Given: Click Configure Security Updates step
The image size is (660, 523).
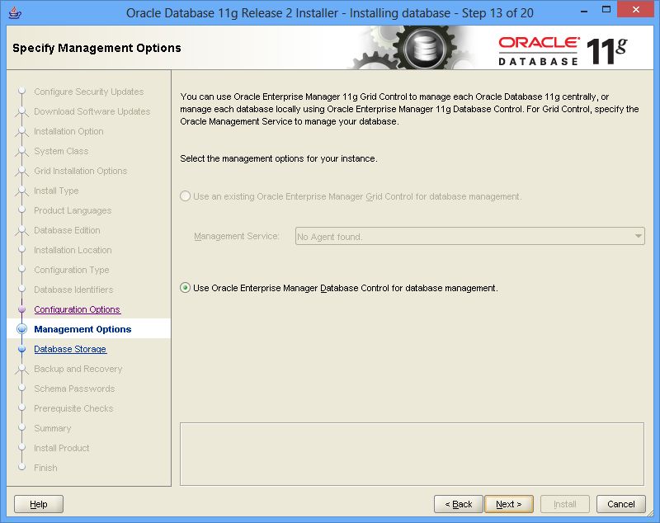Looking at the screenshot, I should (x=89, y=92).
